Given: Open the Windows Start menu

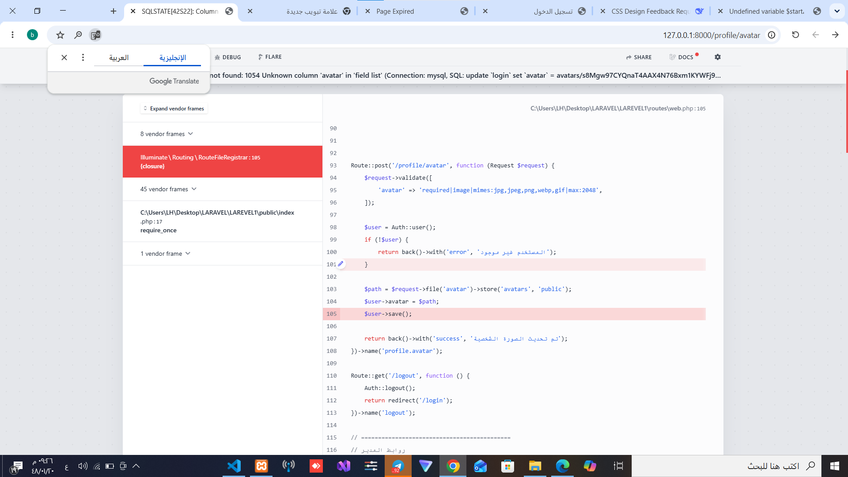Looking at the screenshot, I should click(x=834, y=466).
